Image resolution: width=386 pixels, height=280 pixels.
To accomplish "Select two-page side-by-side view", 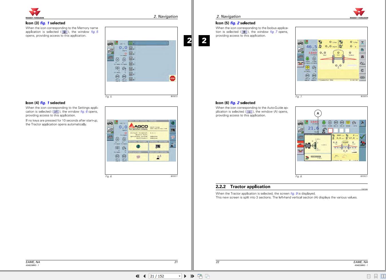I will (x=383, y=276).
